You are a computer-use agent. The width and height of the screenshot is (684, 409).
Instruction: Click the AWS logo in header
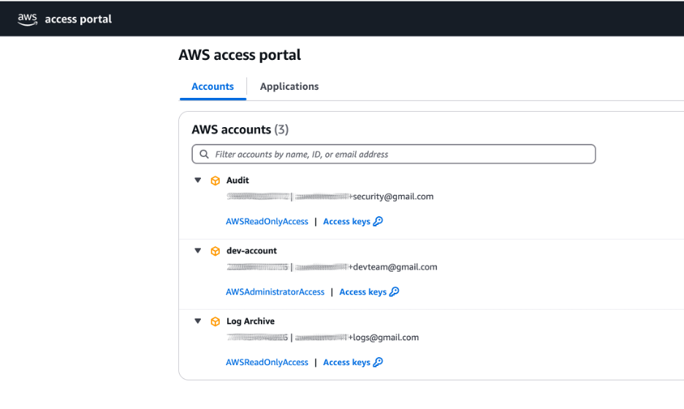point(28,19)
